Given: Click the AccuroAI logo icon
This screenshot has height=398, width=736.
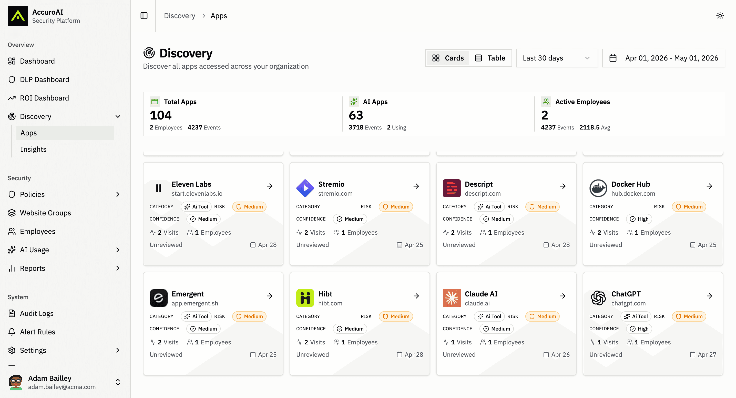Looking at the screenshot, I should tap(18, 16).
